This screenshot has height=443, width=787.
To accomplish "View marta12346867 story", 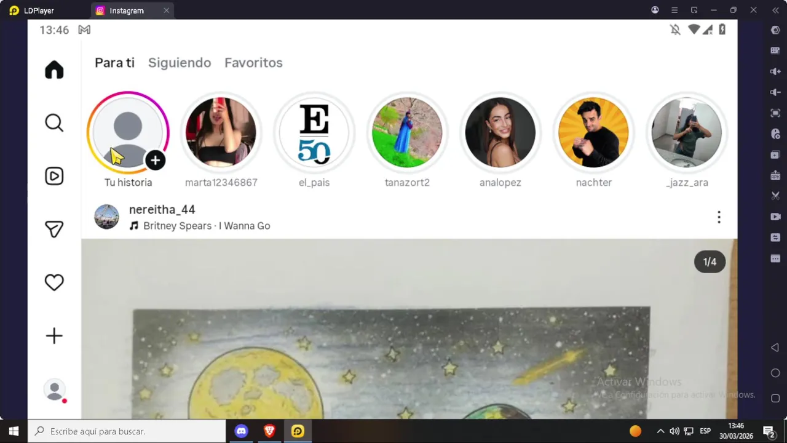I will [x=221, y=132].
